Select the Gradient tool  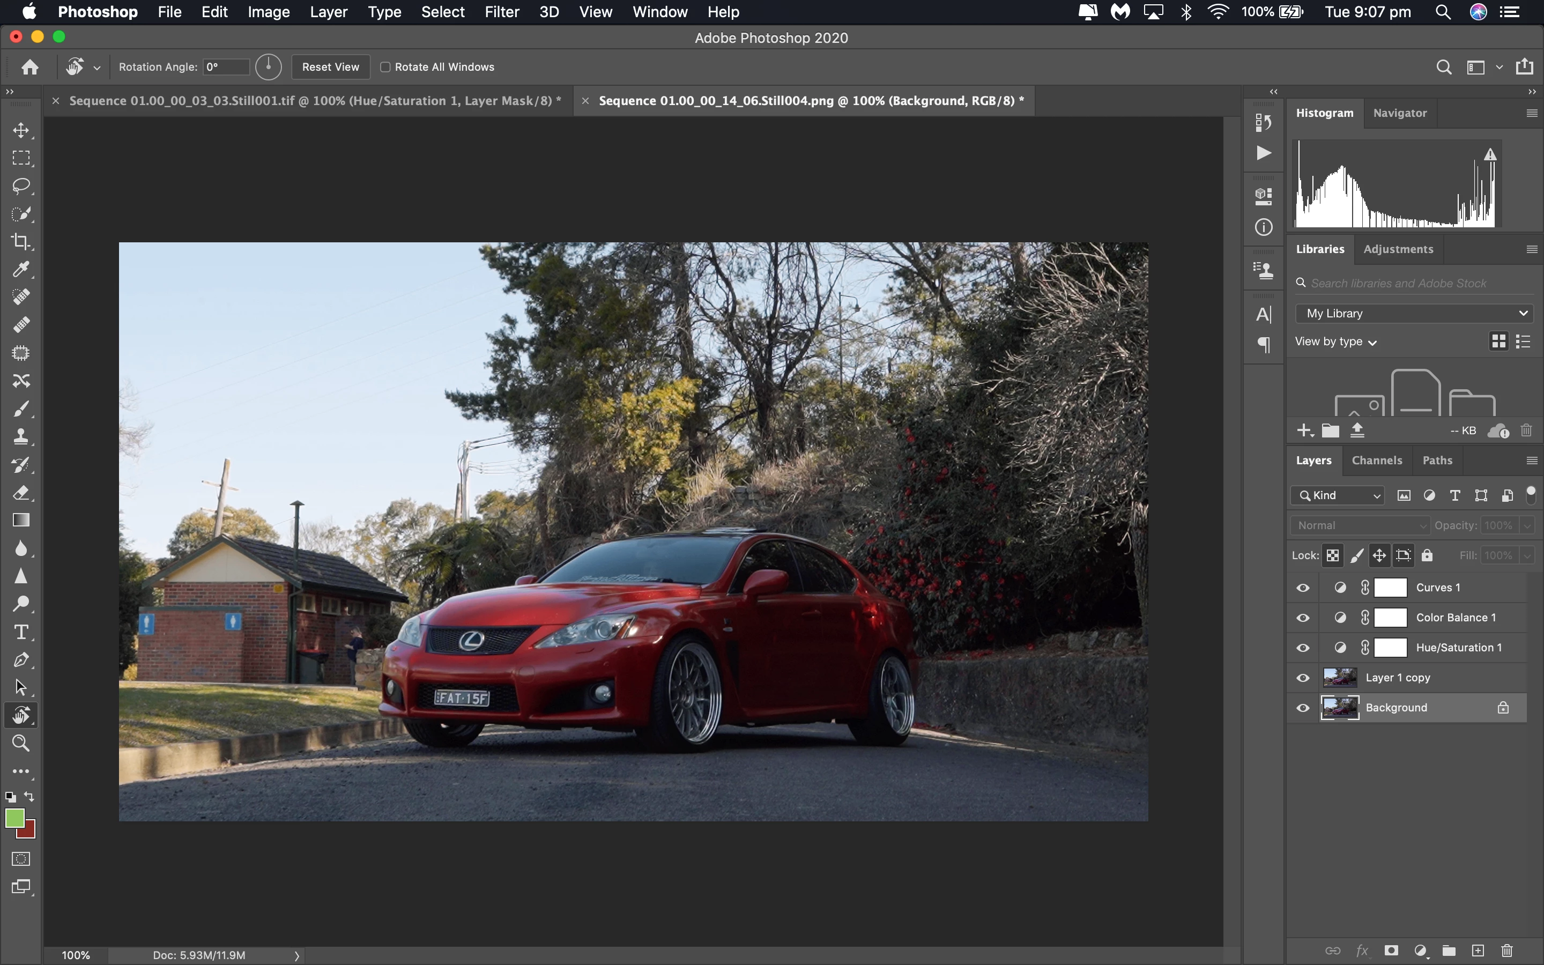point(21,520)
